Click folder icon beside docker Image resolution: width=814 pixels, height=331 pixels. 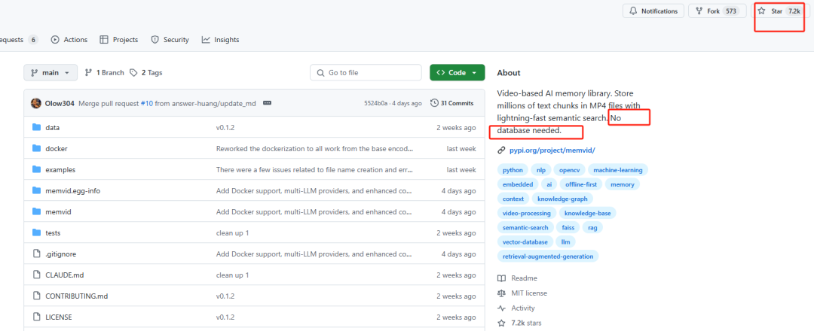pyautogui.click(x=36, y=149)
